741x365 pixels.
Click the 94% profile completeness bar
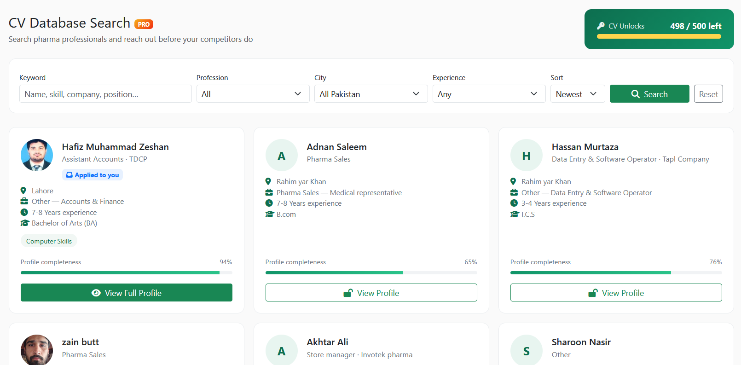(127, 272)
